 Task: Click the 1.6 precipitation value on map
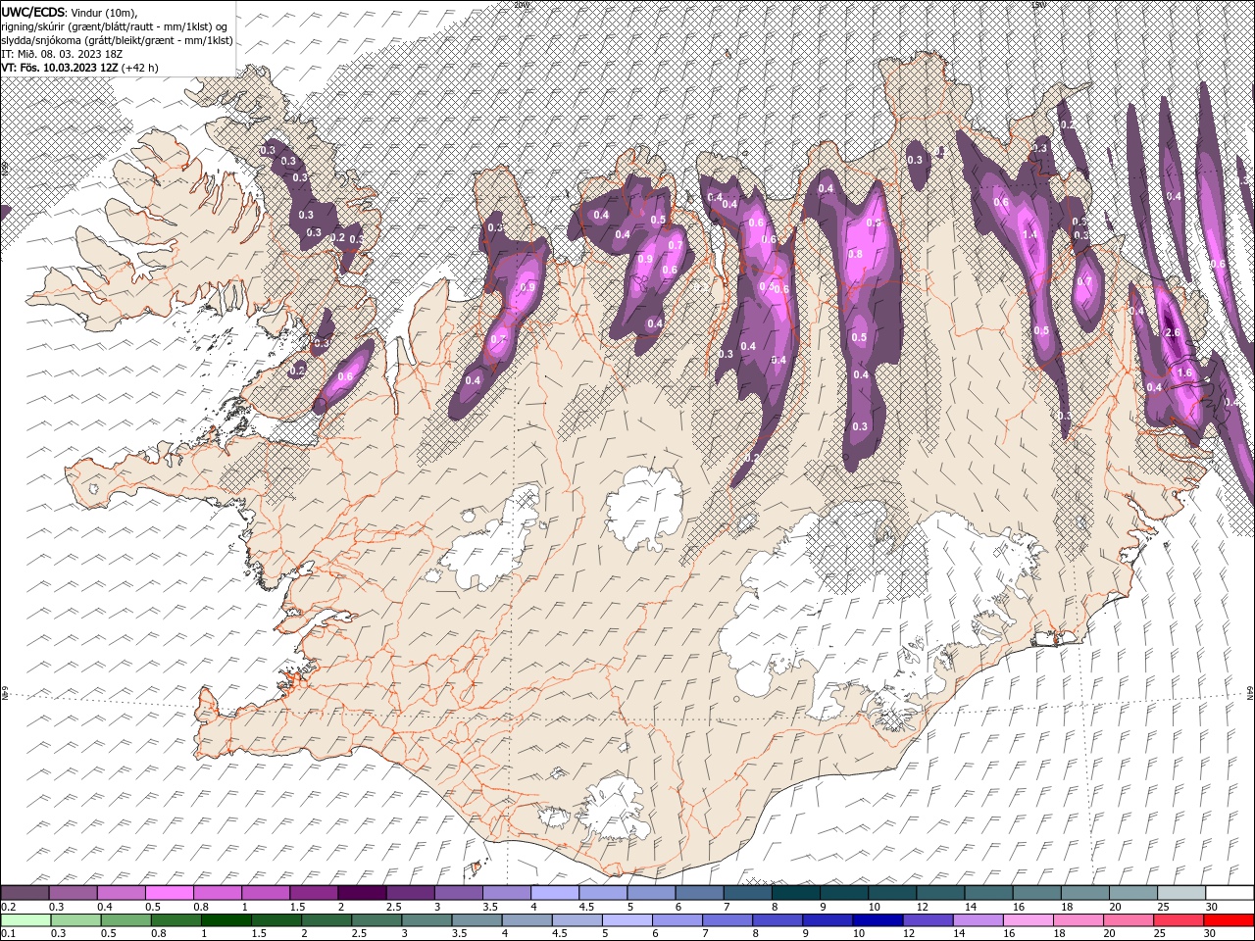click(x=1184, y=372)
